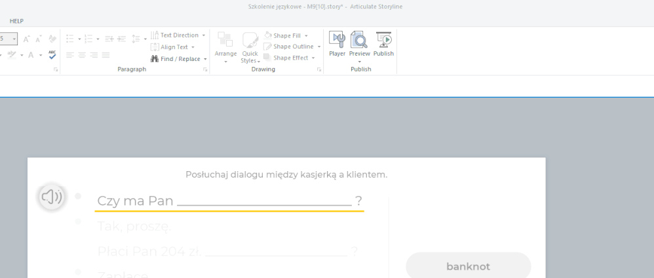The image size is (654, 278).
Task: Click the Arrange icon
Action: [225, 40]
